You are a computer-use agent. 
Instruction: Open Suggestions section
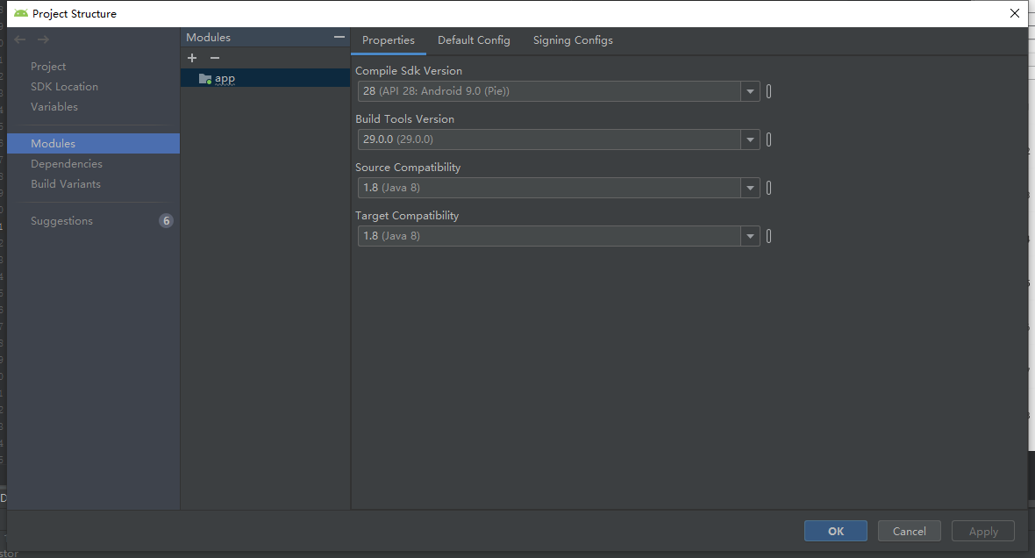[61, 220]
